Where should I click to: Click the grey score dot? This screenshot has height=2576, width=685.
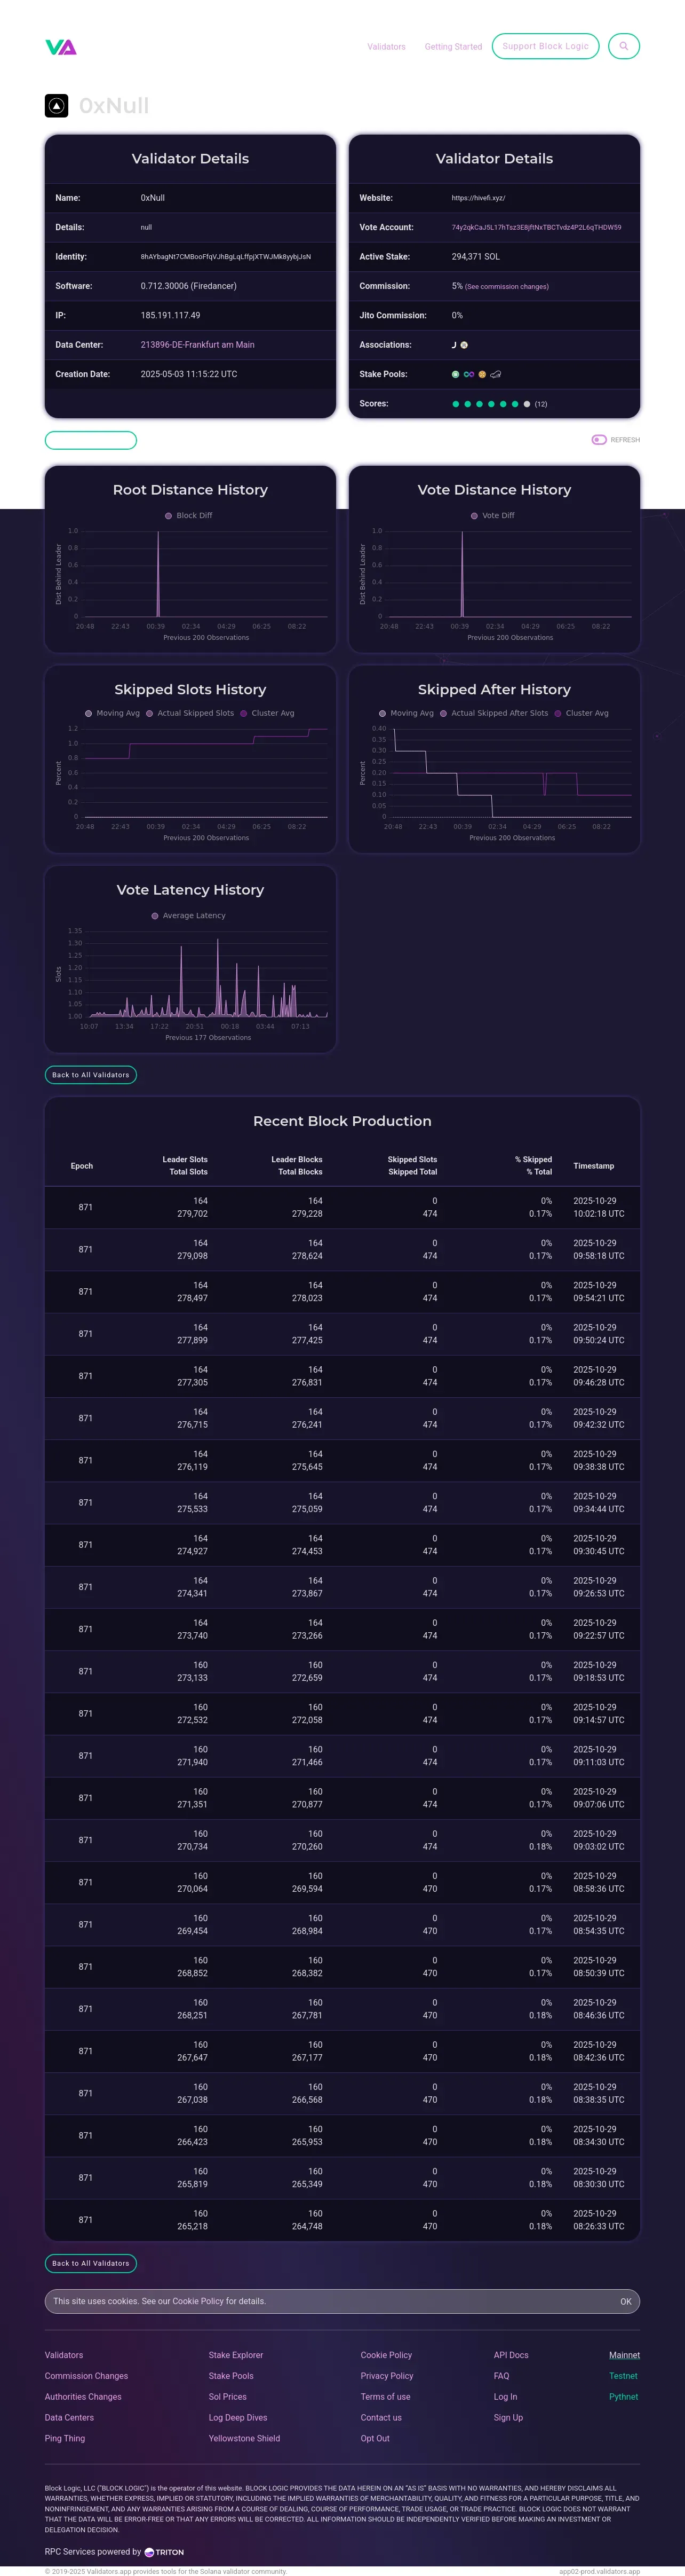coord(527,404)
